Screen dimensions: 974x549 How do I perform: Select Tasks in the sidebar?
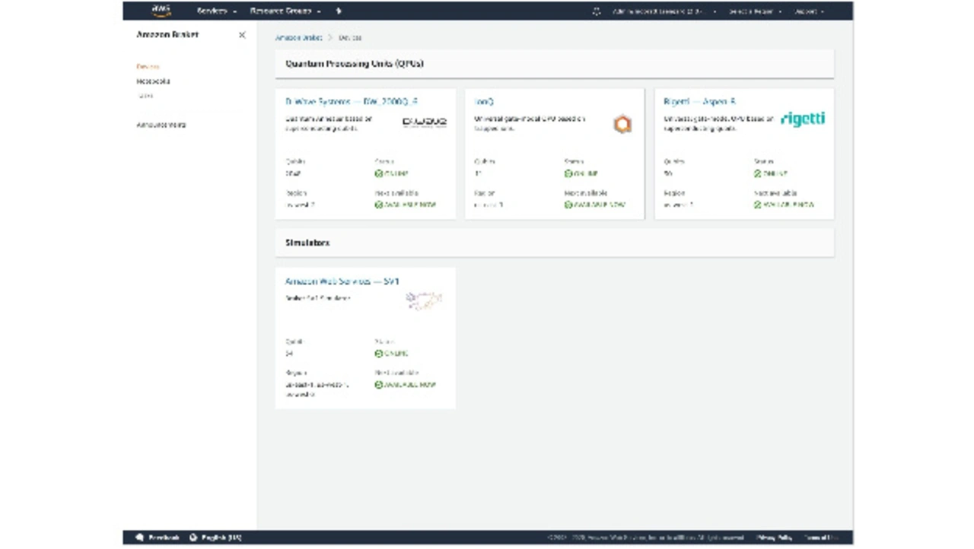145,96
